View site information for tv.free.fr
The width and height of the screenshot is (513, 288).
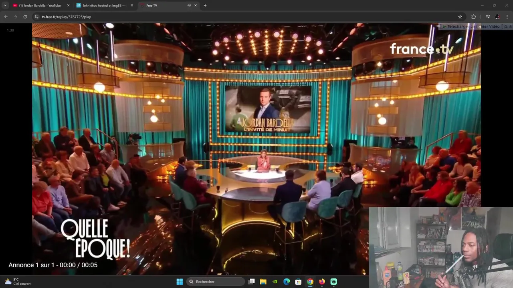[x=36, y=17]
